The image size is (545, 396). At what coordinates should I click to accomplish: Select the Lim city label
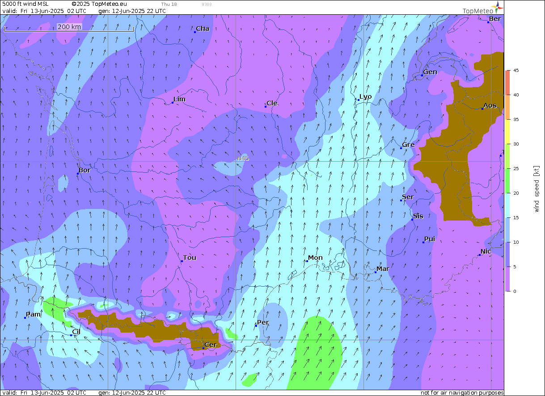[180, 99]
